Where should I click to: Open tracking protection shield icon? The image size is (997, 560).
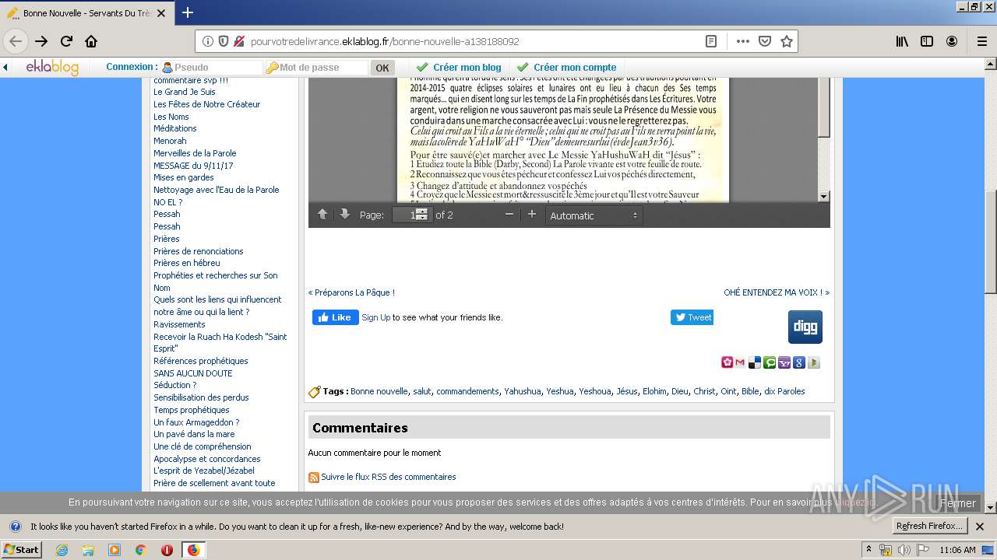pyautogui.click(x=224, y=41)
